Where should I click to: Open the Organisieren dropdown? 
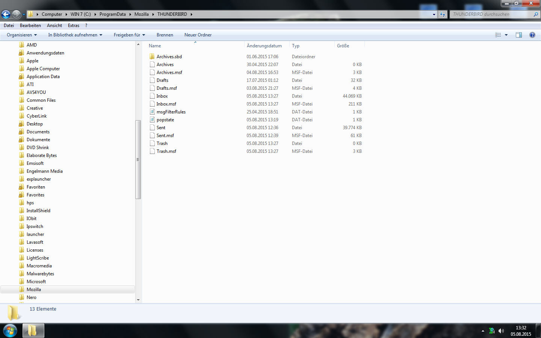(22, 35)
